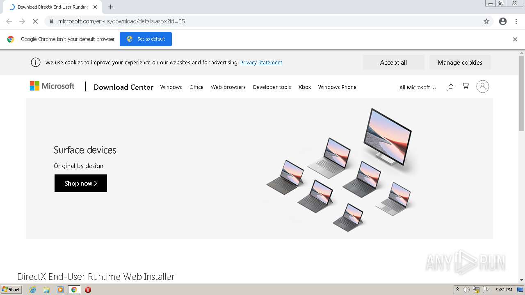Click the address bar URL
This screenshot has width=525, height=295.
(x=121, y=21)
